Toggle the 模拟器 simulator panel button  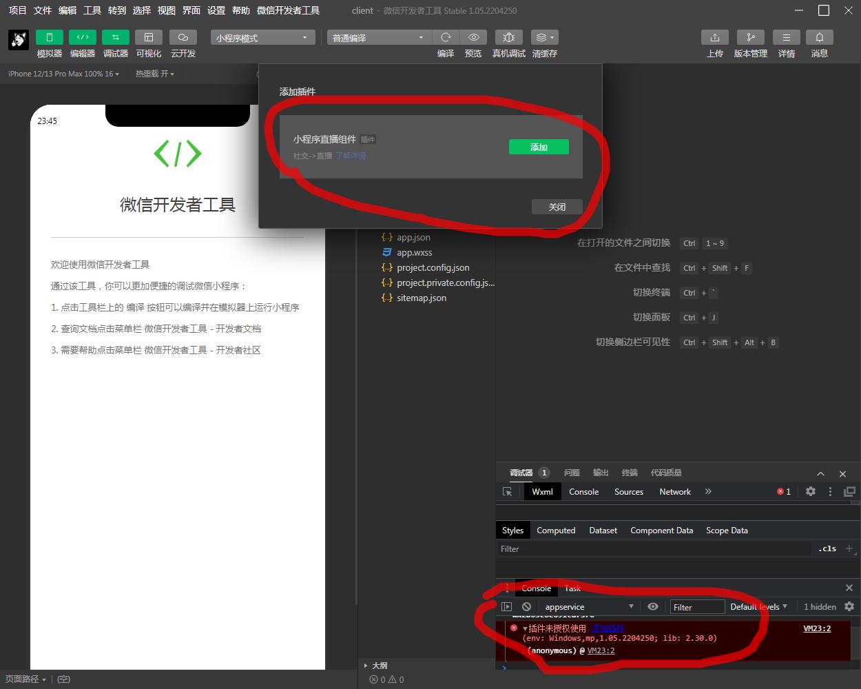[50, 37]
